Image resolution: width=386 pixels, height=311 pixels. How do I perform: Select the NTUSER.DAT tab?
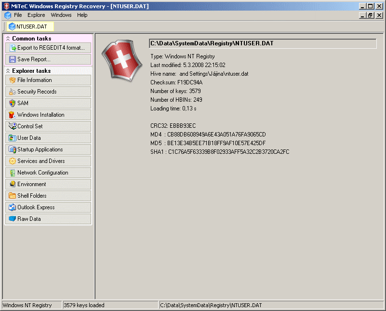pos(27,27)
